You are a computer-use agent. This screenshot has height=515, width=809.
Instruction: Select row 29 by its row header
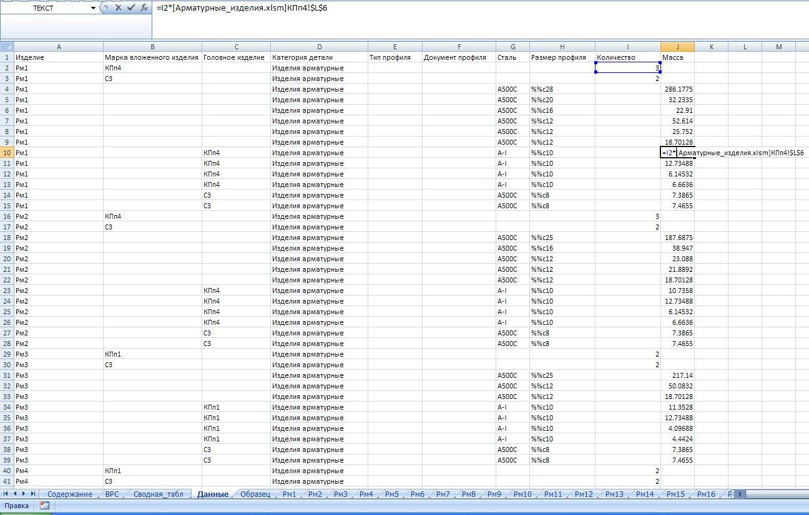(7, 354)
